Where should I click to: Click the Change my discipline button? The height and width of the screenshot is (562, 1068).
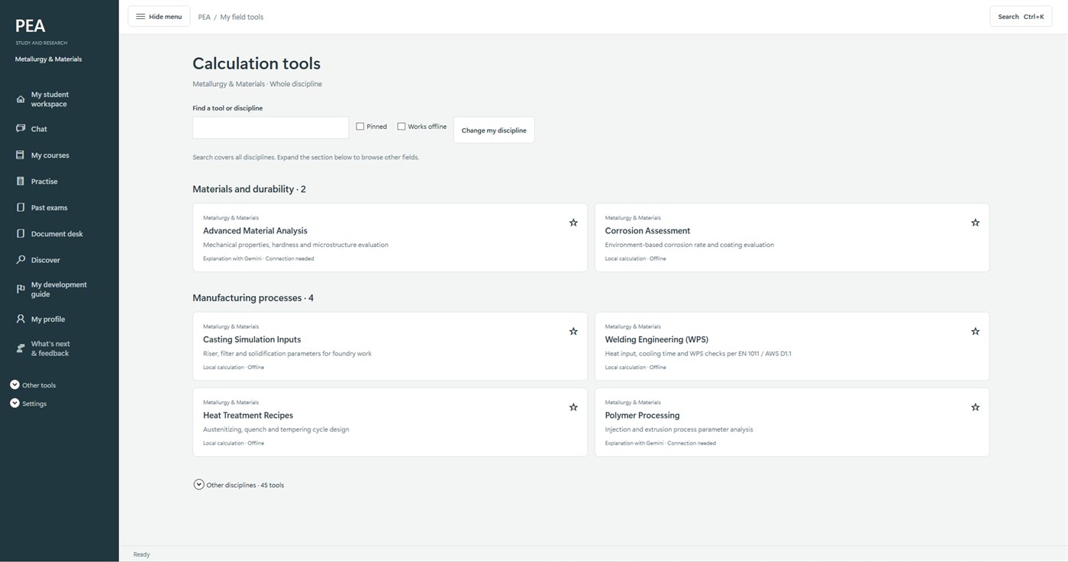pos(494,130)
